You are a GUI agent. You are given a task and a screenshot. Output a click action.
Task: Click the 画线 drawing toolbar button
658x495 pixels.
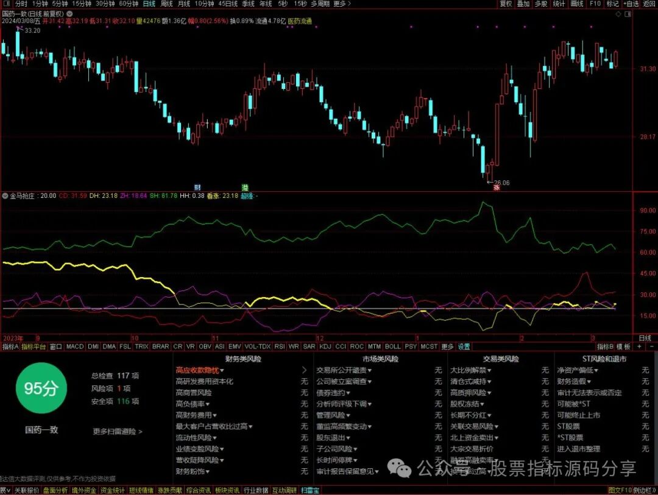577,4
